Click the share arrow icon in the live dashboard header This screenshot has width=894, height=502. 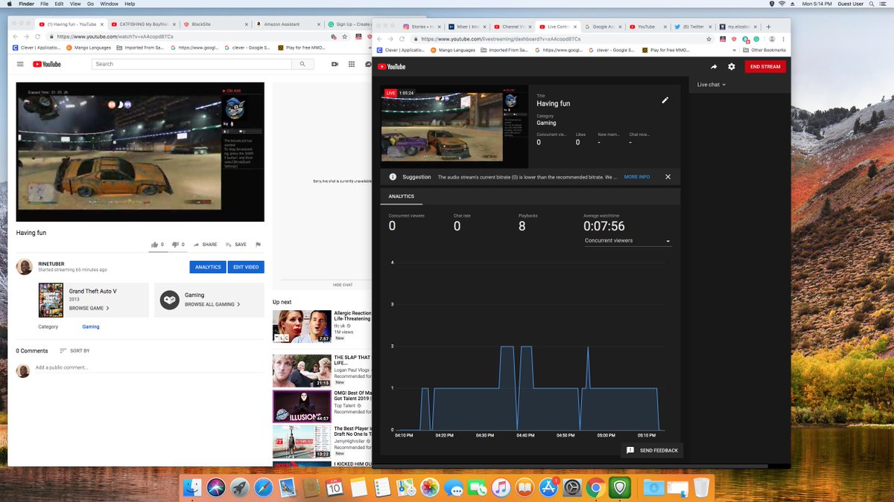(714, 67)
